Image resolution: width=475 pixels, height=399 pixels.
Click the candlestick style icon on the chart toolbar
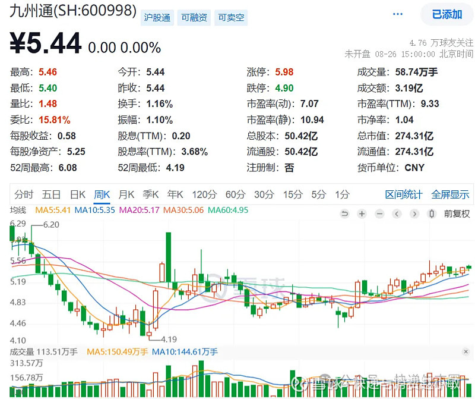[x=432, y=214]
